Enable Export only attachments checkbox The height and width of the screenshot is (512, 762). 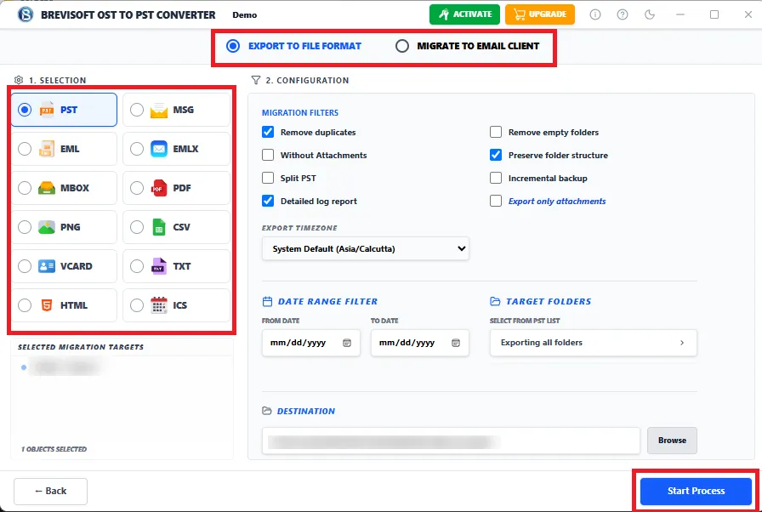click(496, 201)
